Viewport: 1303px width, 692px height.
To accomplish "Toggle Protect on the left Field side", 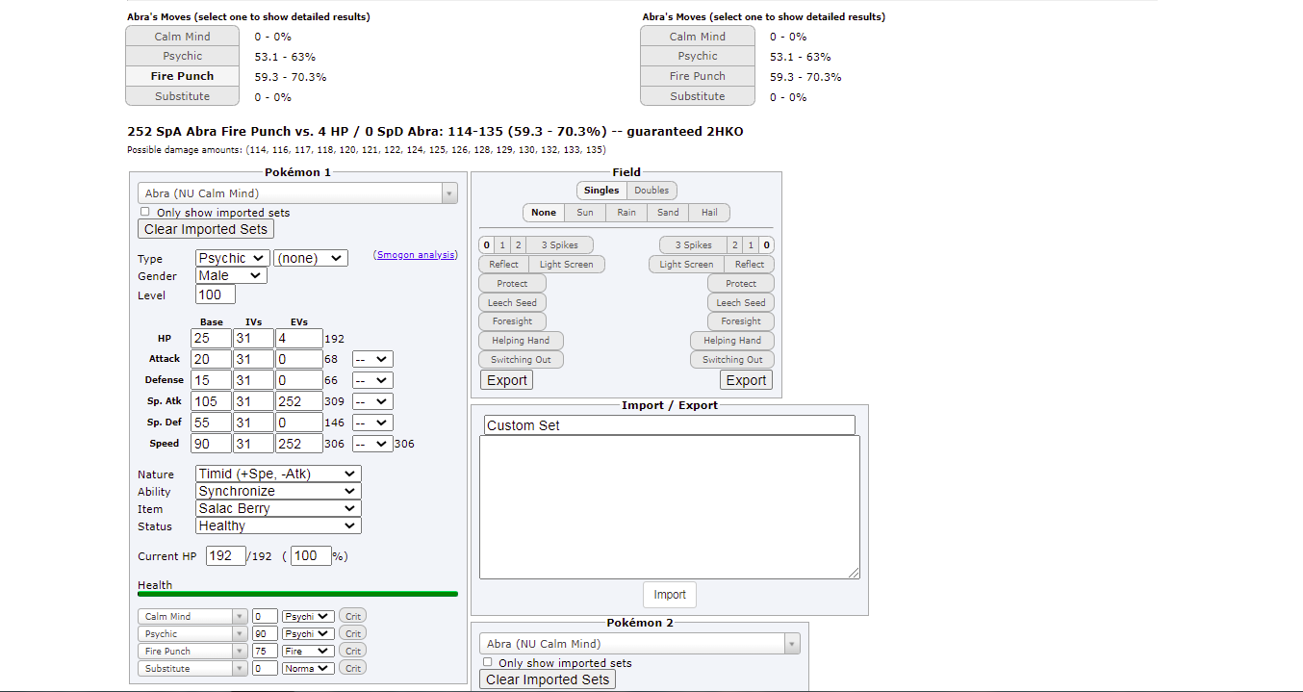I will pyautogui.click(x=512, y=284).
